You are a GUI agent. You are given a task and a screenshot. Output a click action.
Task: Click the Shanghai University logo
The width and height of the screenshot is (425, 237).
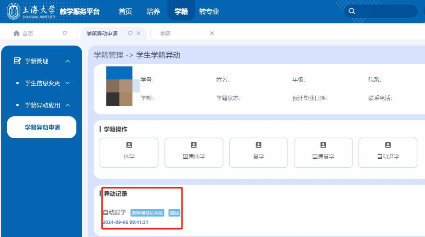coord(32,11)
